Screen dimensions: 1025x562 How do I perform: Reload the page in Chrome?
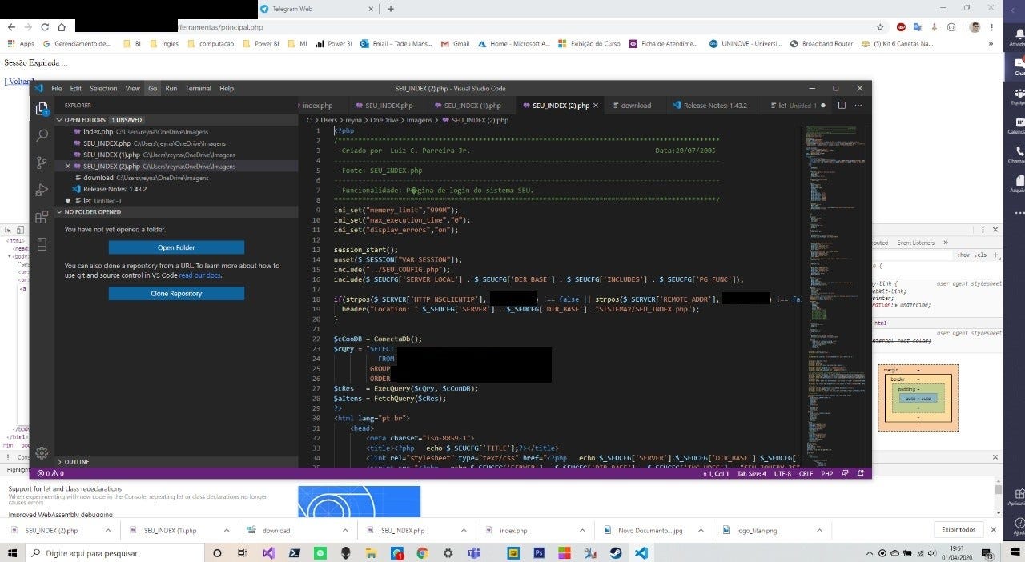(45, 26)
